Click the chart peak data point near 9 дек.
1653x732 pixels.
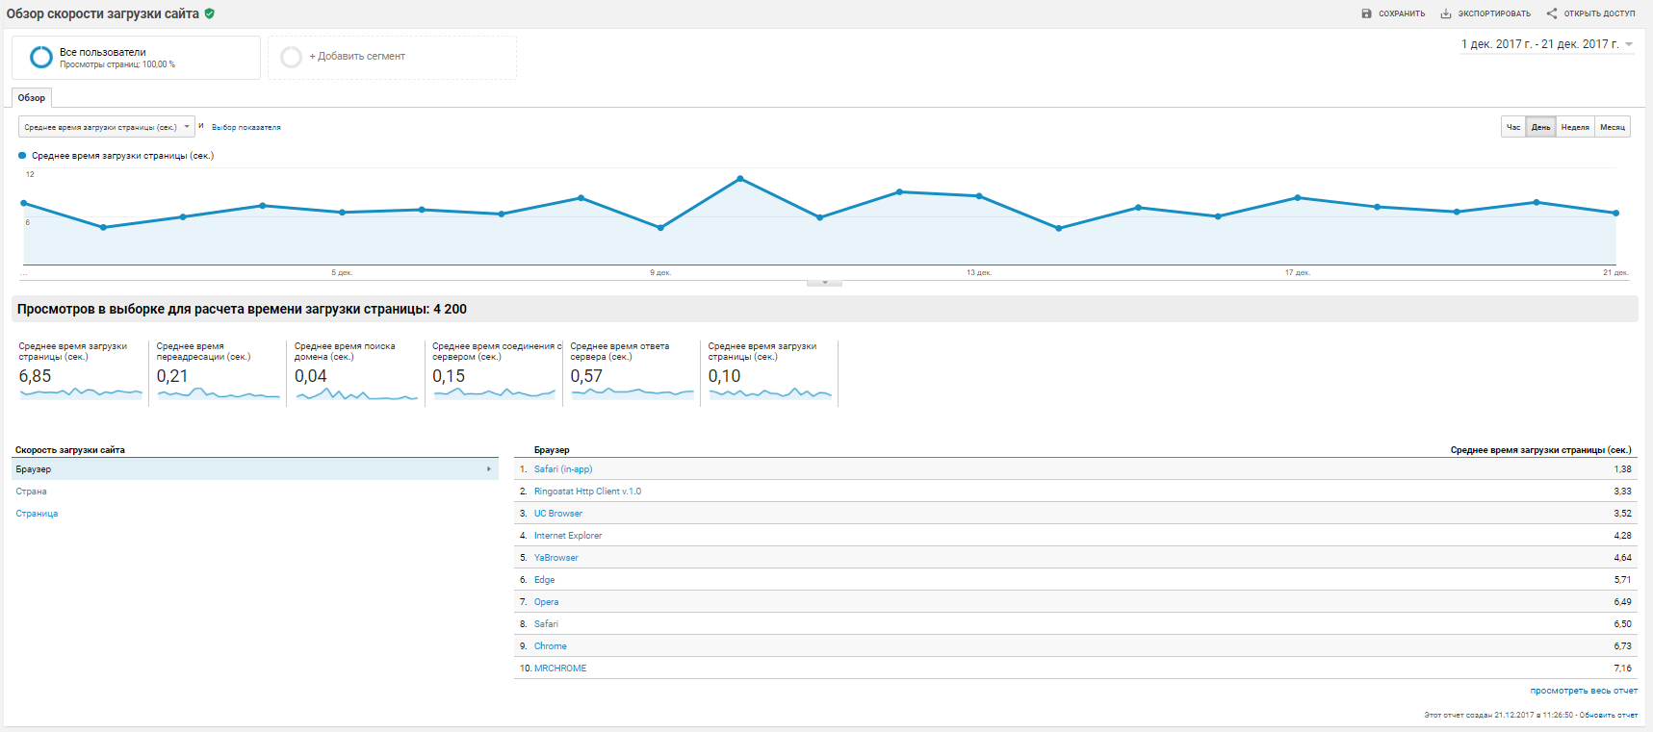click(x=740, y=179)
